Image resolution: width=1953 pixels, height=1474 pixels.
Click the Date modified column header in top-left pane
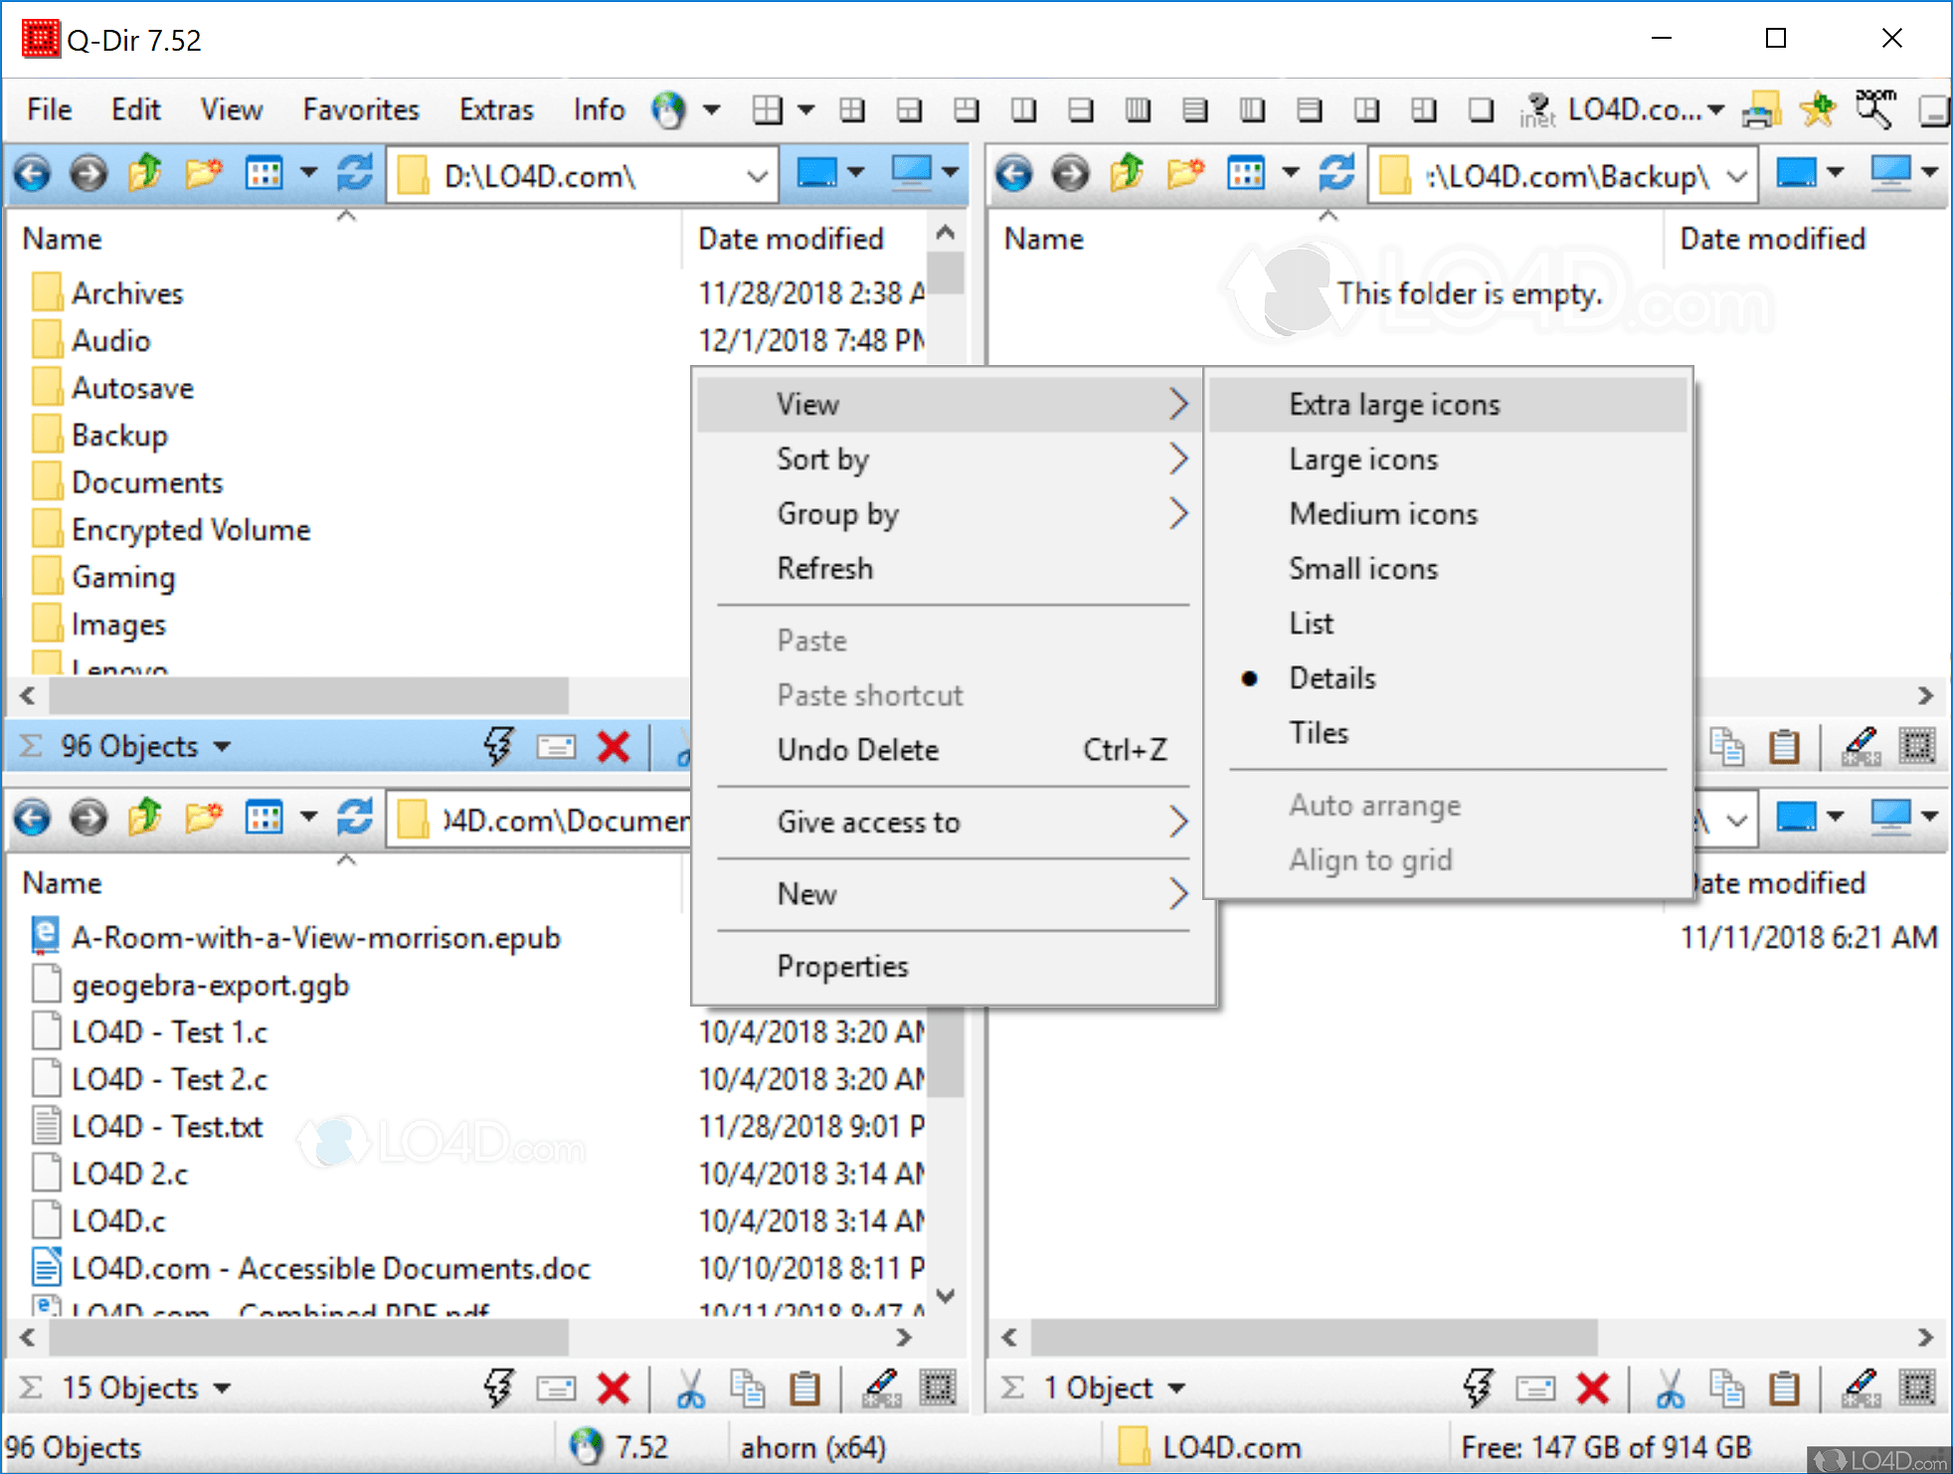point(791,240)
